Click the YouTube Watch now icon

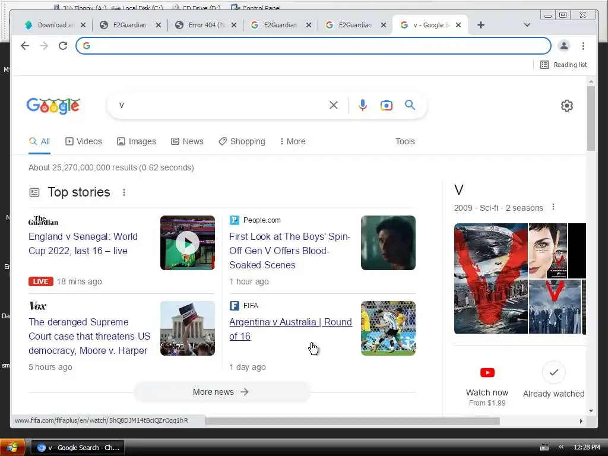tap(487, 373)
